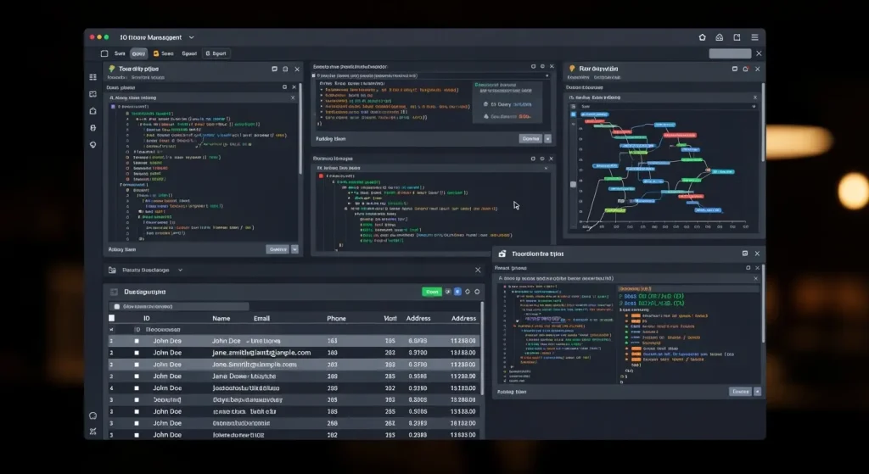Click the chat bubble icon at sidebar bottom

93,415
